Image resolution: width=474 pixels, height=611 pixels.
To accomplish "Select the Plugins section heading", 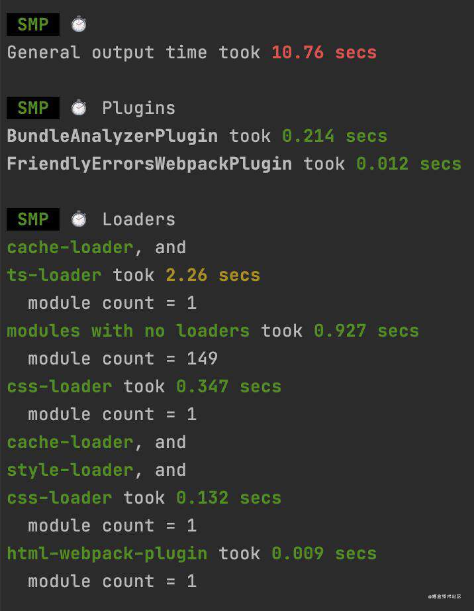I will click(x=138, y=108).
